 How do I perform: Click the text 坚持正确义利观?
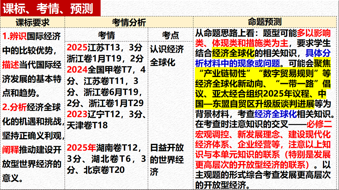click(32, 135)
